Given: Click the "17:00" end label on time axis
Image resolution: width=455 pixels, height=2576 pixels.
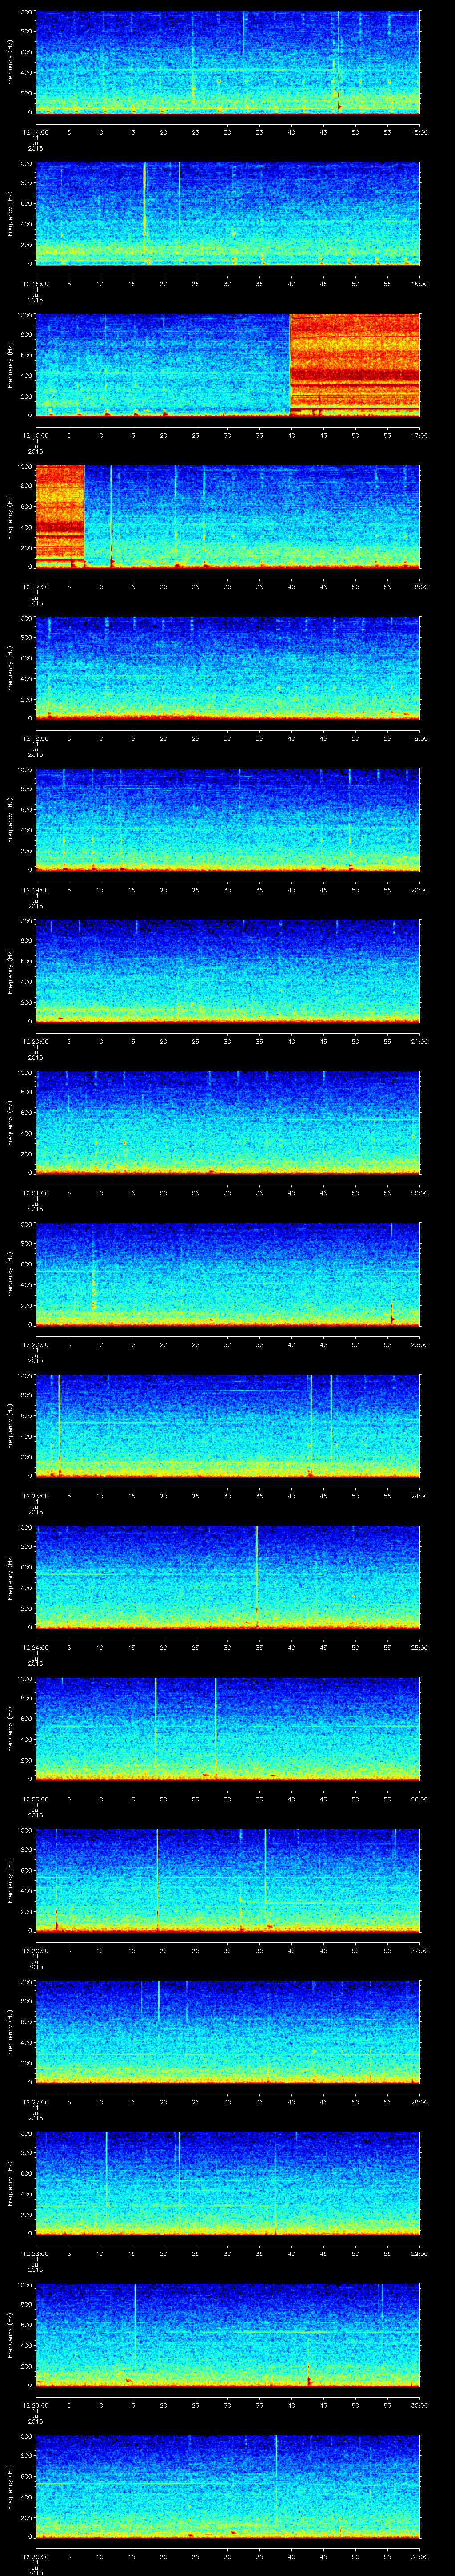Looking at the screenshot, I should coord(420,435).
